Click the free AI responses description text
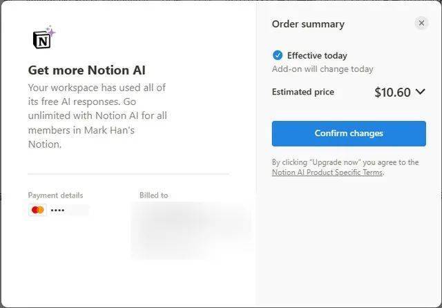442x308 pixels. pyautogui.click(x=97, y=116)
